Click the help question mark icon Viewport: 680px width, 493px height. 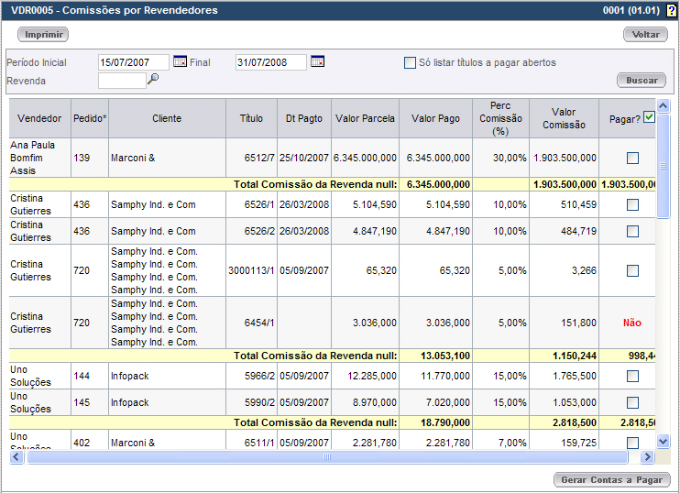(671, 10)
